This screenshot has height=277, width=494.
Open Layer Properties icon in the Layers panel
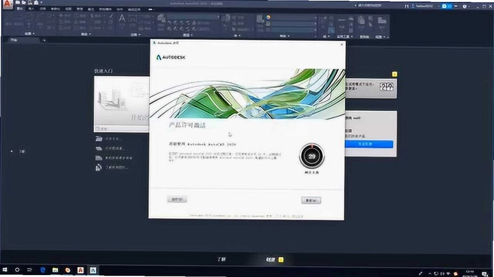click(x=161, y=18)
